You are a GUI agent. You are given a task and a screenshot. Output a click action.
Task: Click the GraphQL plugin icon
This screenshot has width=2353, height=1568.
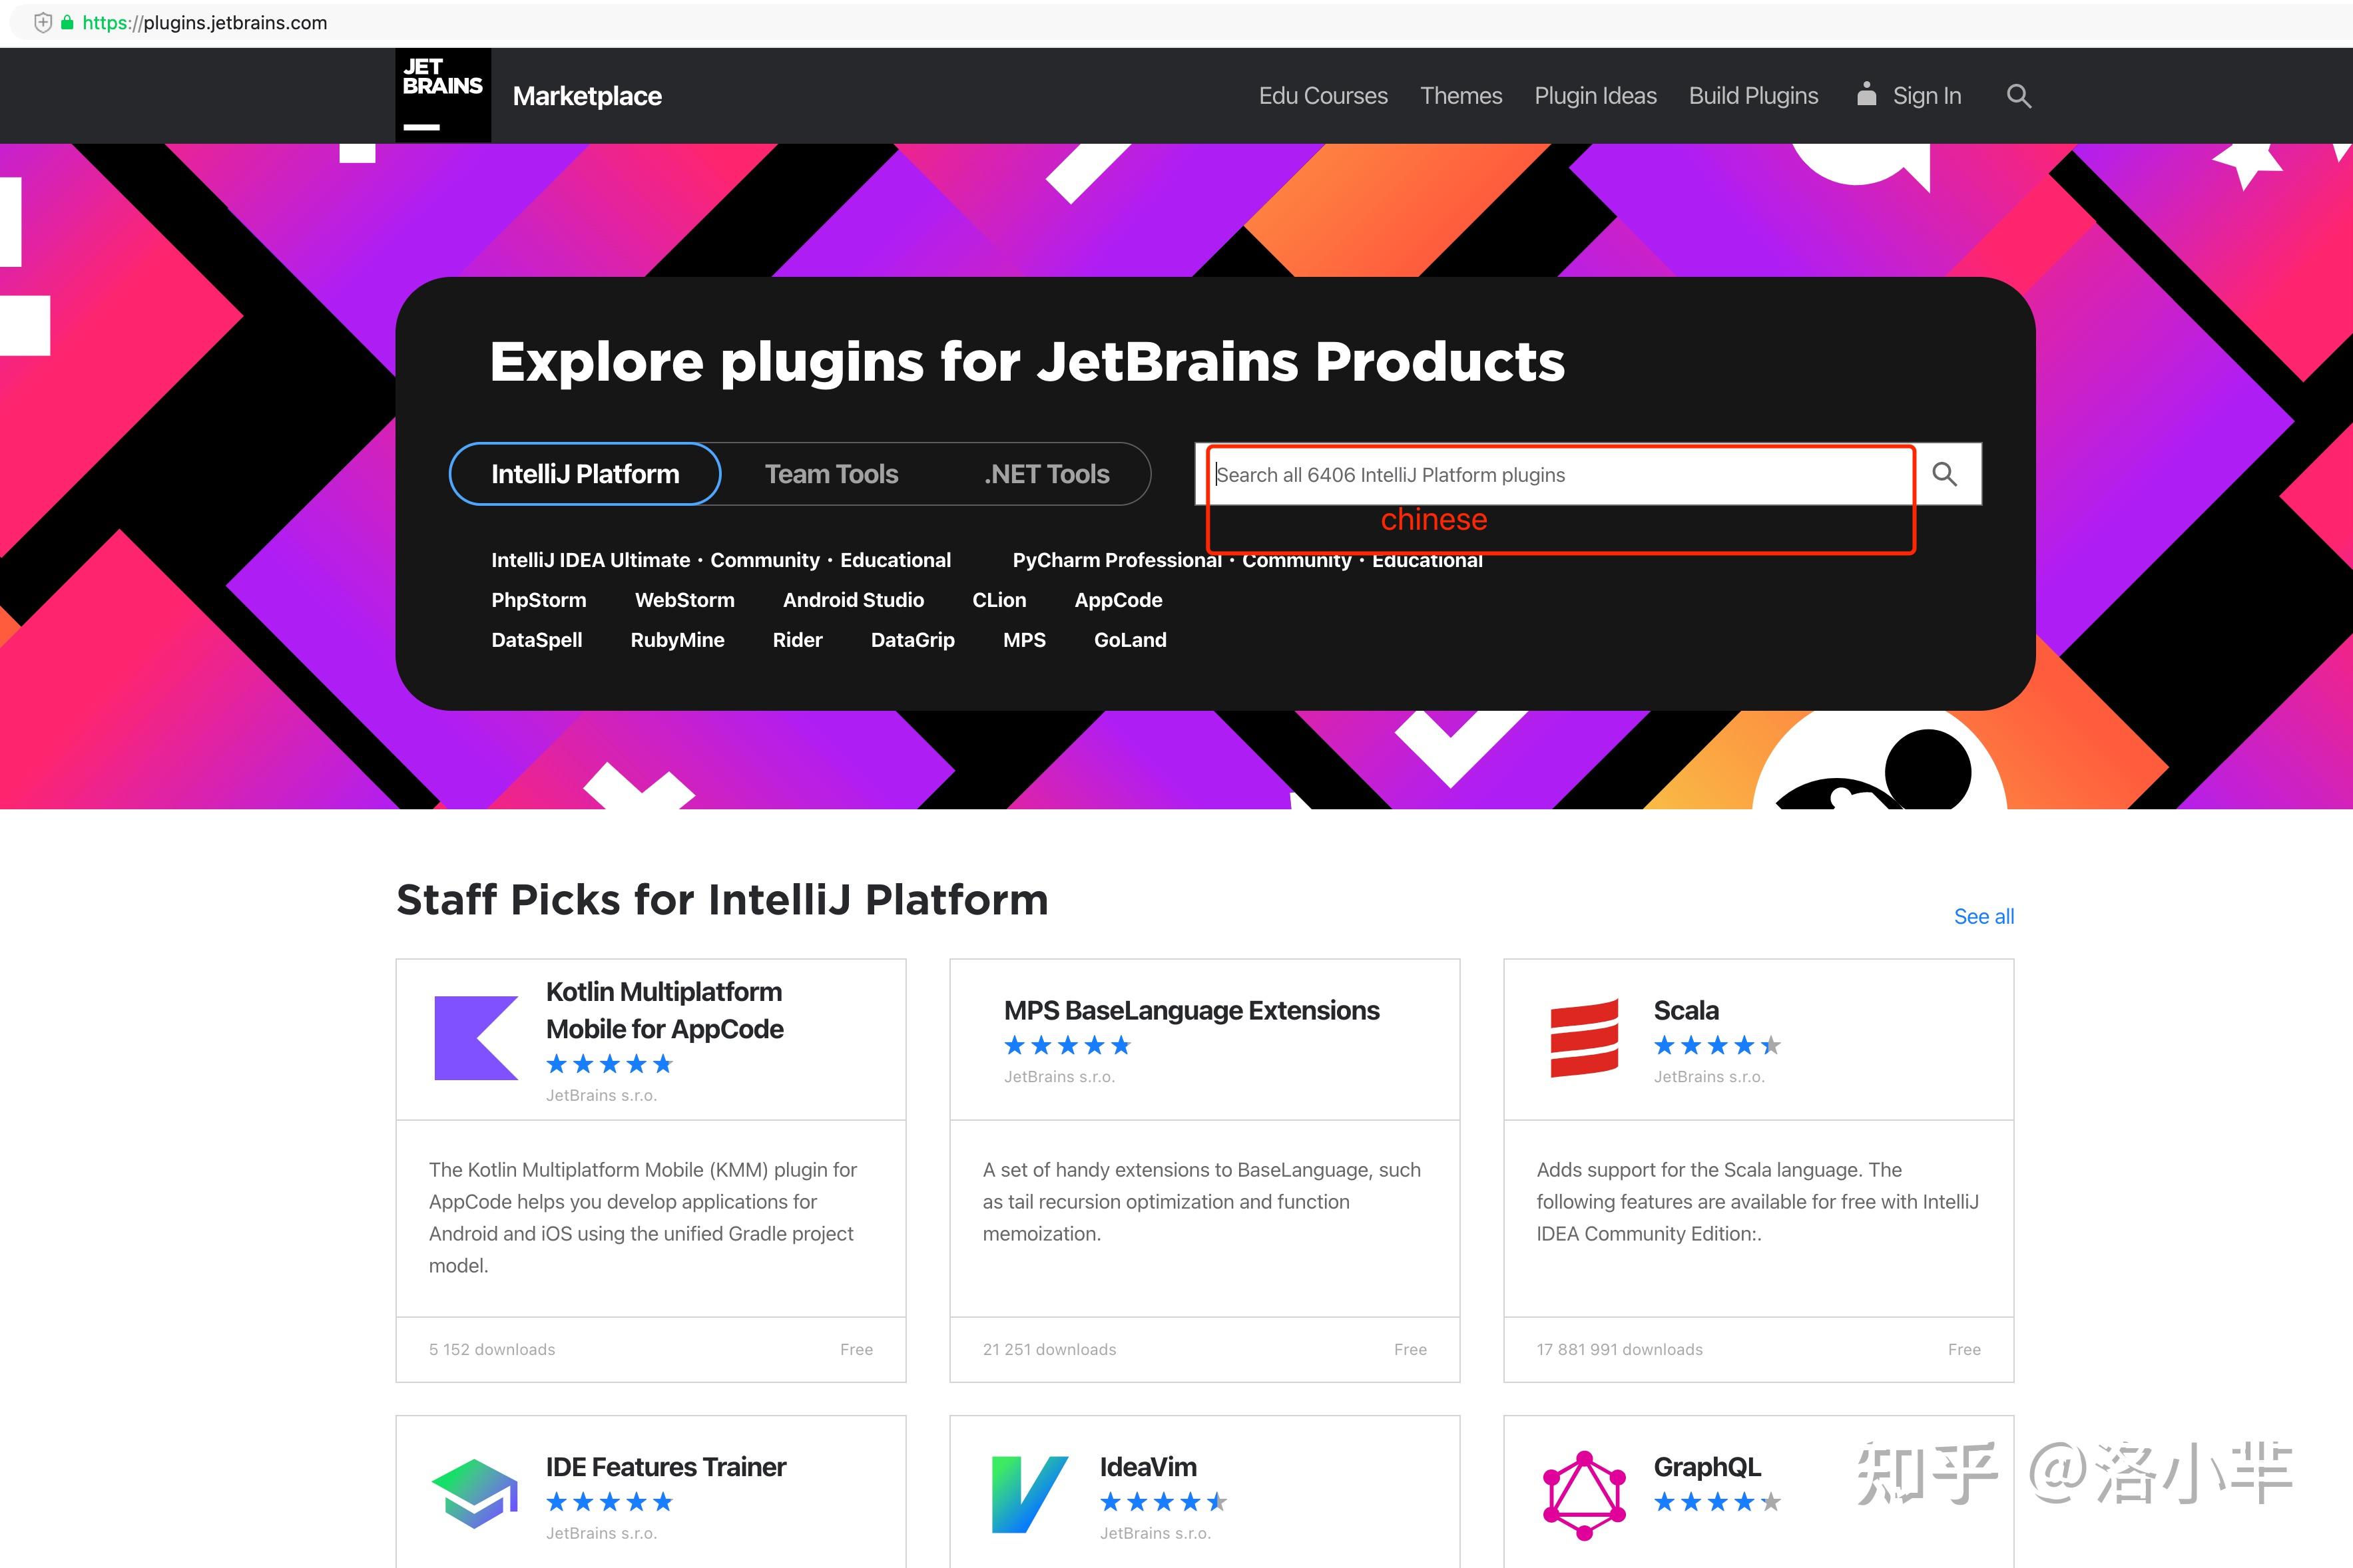[x=1583, y=1494]
